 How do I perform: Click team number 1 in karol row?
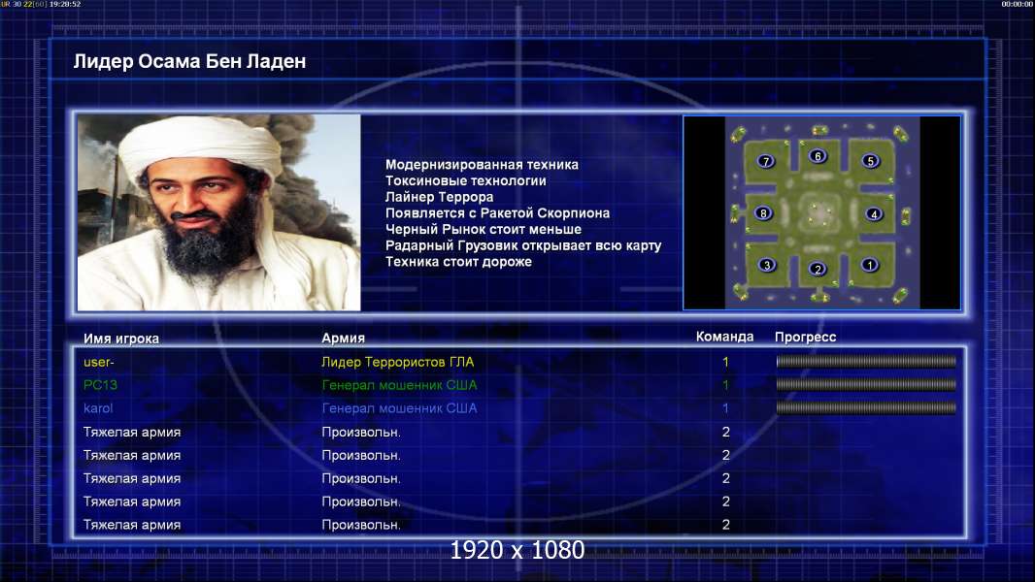[x=725, y=408]
